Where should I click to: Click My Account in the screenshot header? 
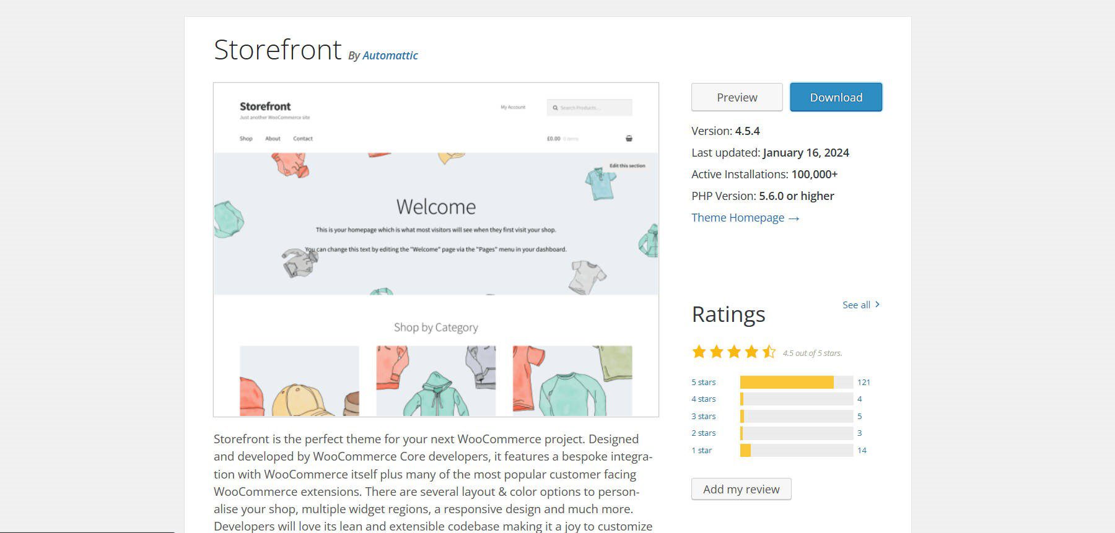click(x=513, y=107)
